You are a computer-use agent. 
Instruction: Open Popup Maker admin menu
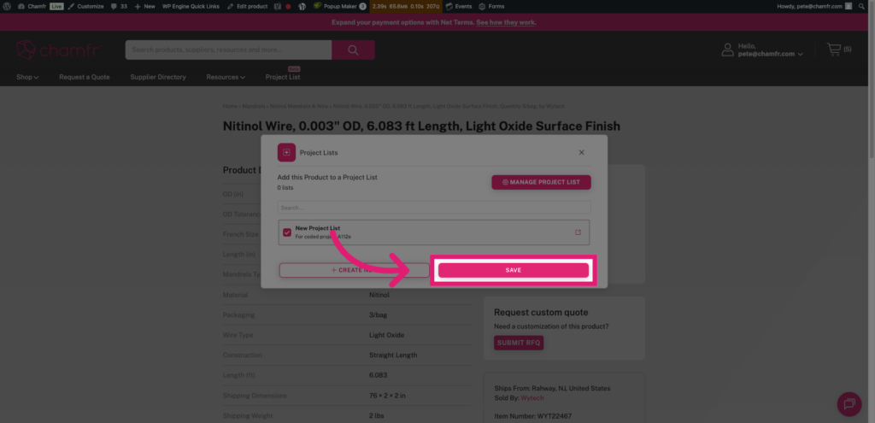[x=340, y=6]
